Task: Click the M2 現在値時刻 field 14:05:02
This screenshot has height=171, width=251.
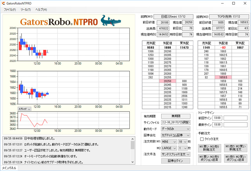Action: [218, 34]
